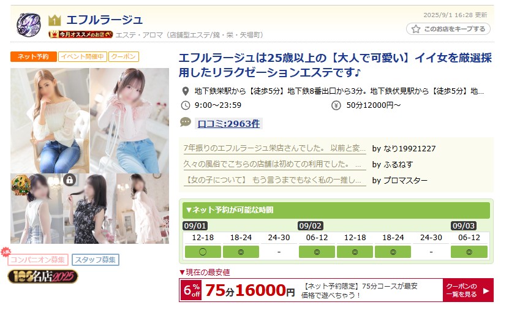Click the gold crown rank 1 icon
Viewport: 509px width, 310px height.
tap(55, 21)
